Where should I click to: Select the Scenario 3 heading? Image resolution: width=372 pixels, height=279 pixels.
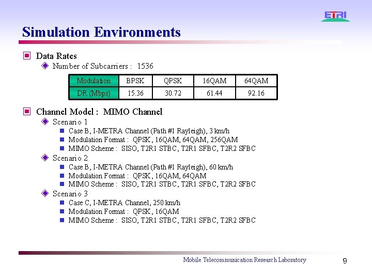(70, 194)
